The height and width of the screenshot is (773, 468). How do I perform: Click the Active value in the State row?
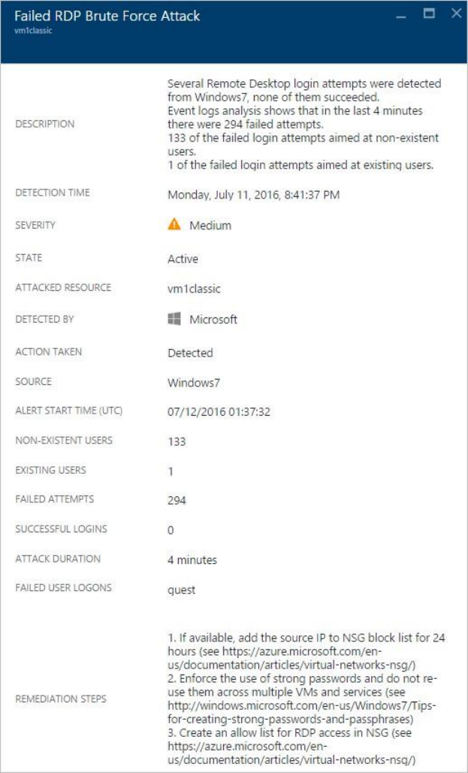coord(183,259)
